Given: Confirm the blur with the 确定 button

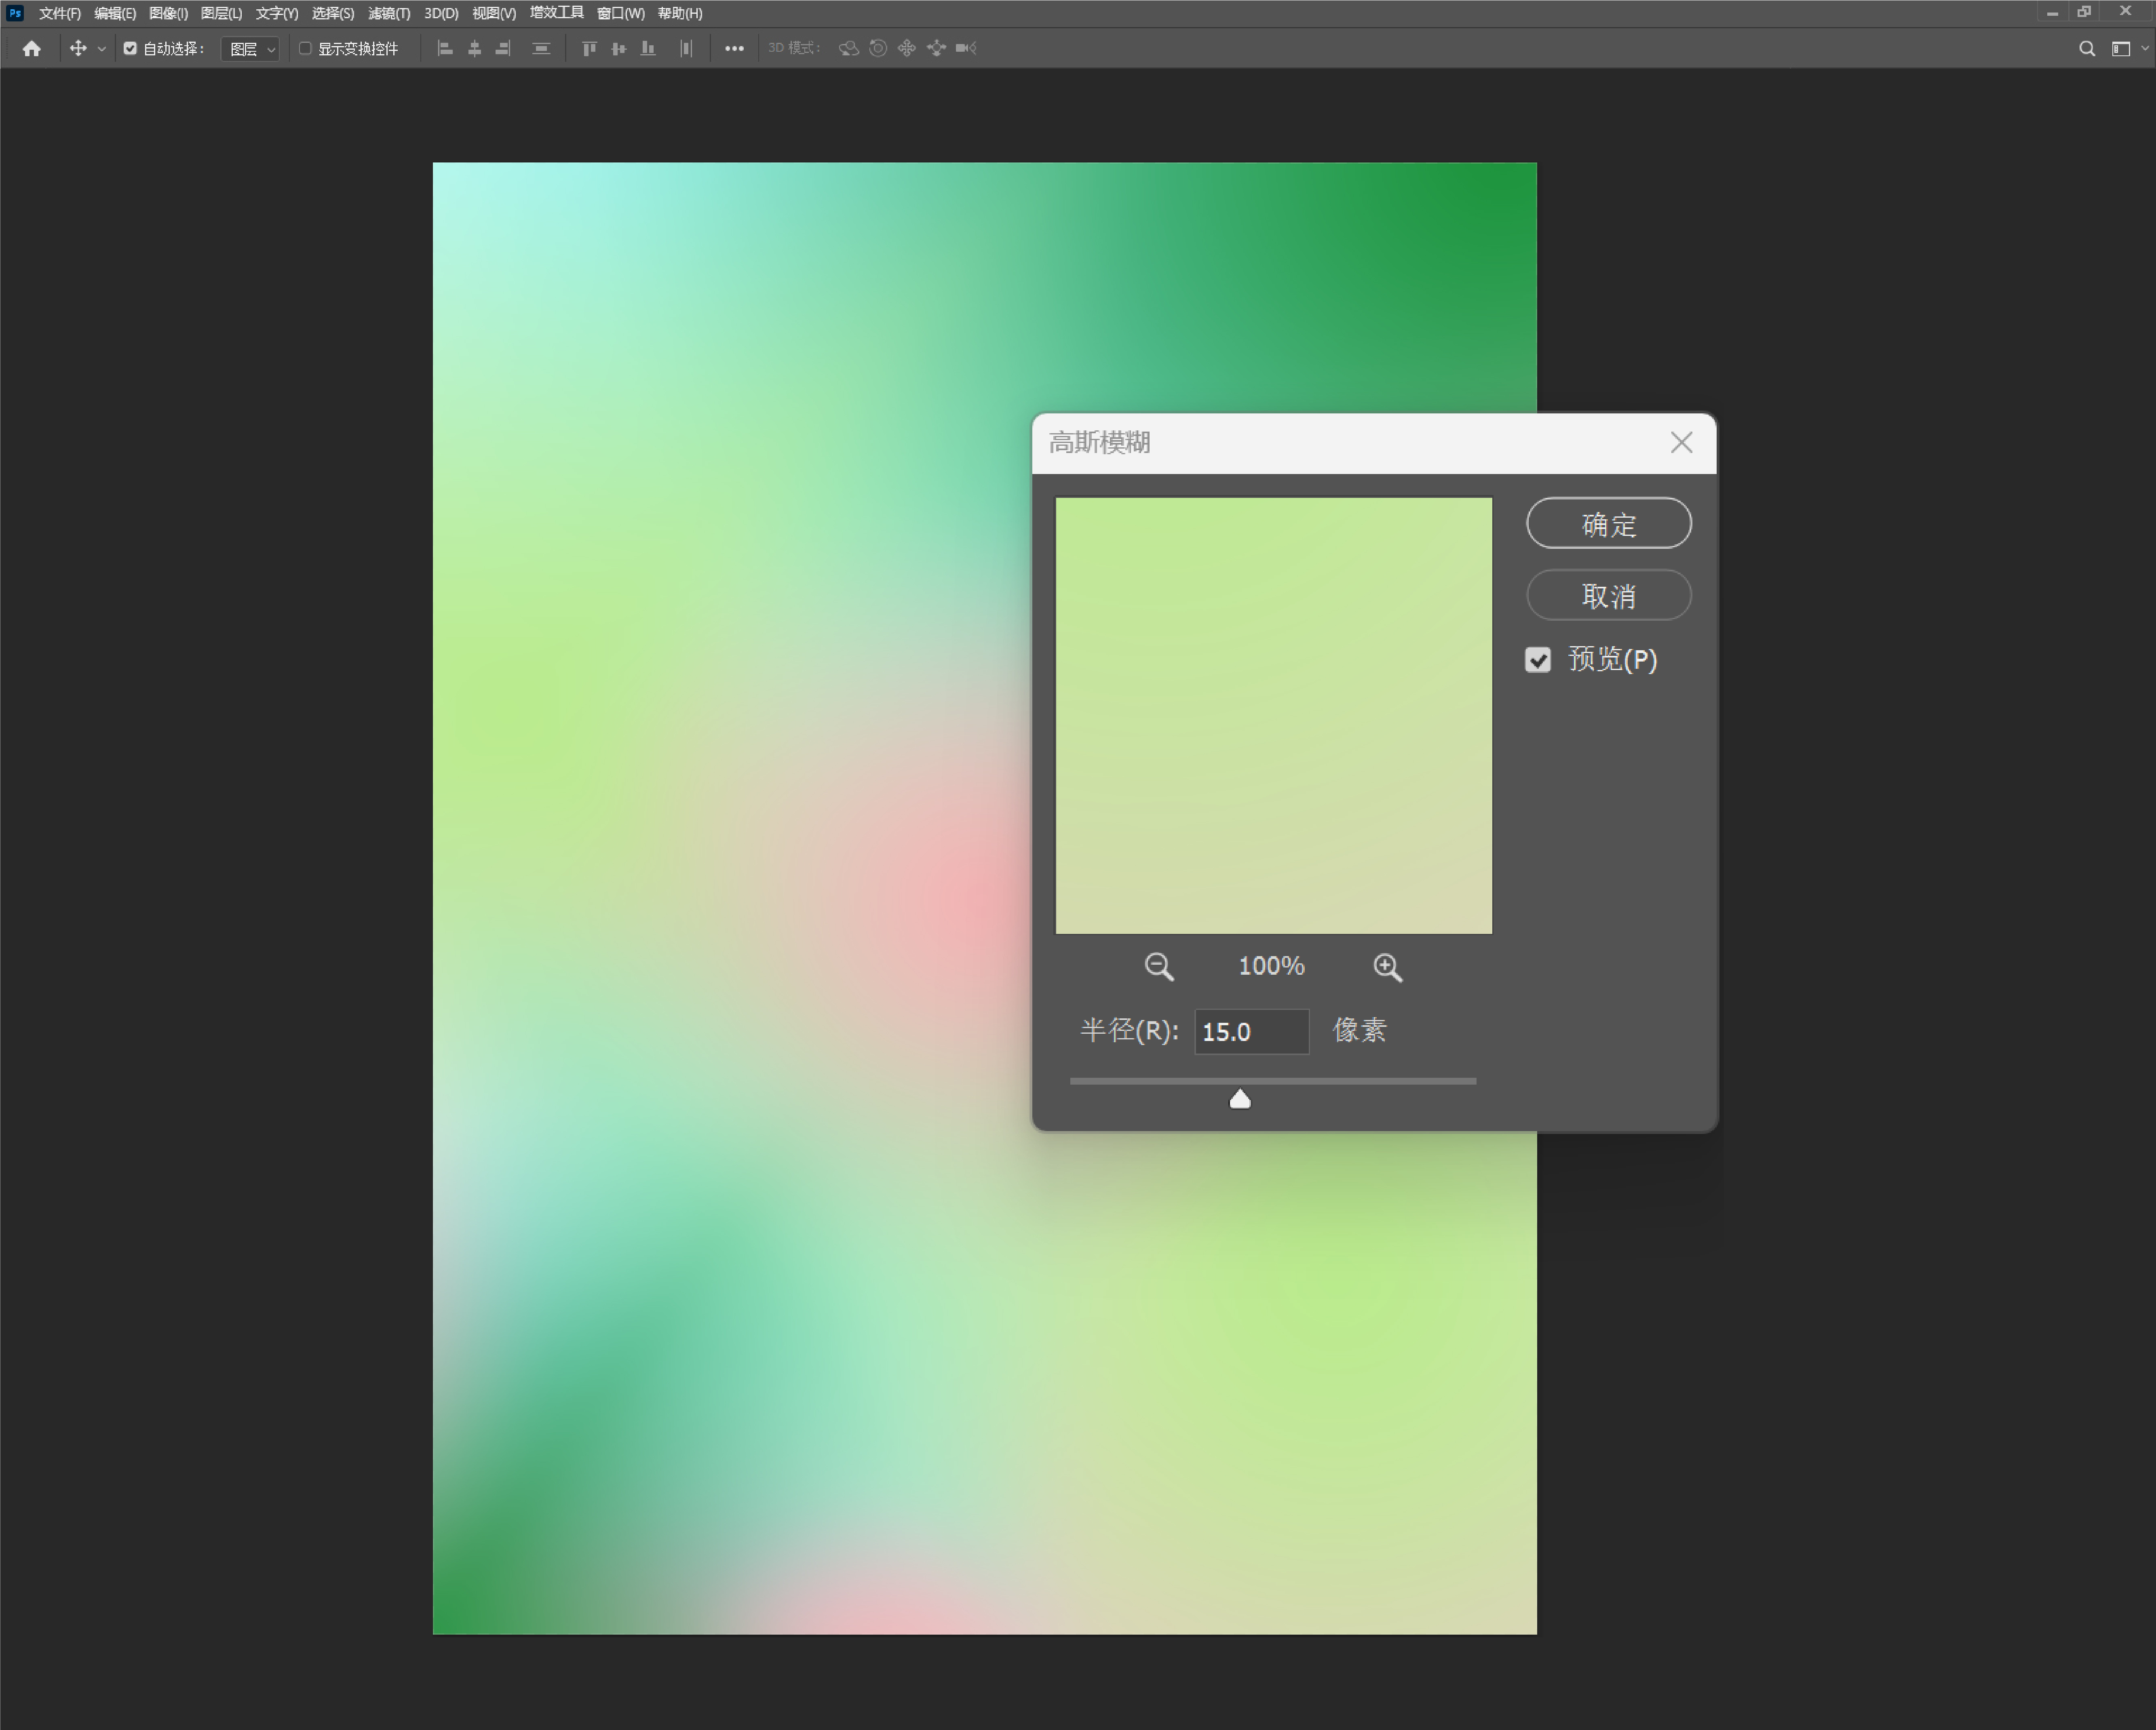Looking at the screenshot, I should 1609,523.
